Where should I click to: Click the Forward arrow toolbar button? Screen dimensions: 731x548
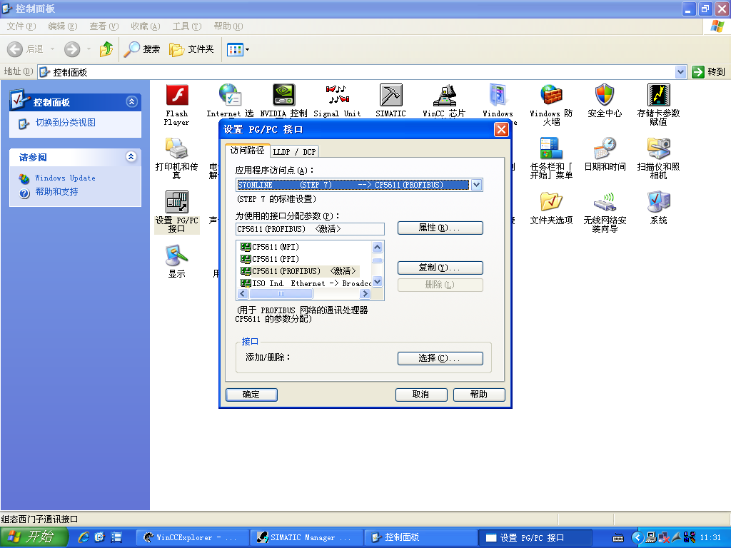[72, 49]
